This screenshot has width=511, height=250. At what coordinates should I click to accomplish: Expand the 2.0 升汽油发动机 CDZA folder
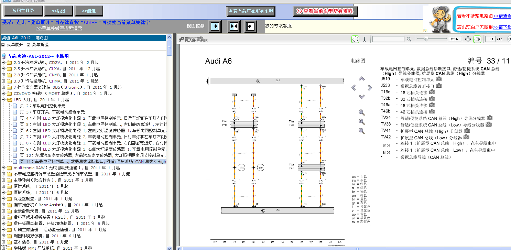click(x=4, y=63)
